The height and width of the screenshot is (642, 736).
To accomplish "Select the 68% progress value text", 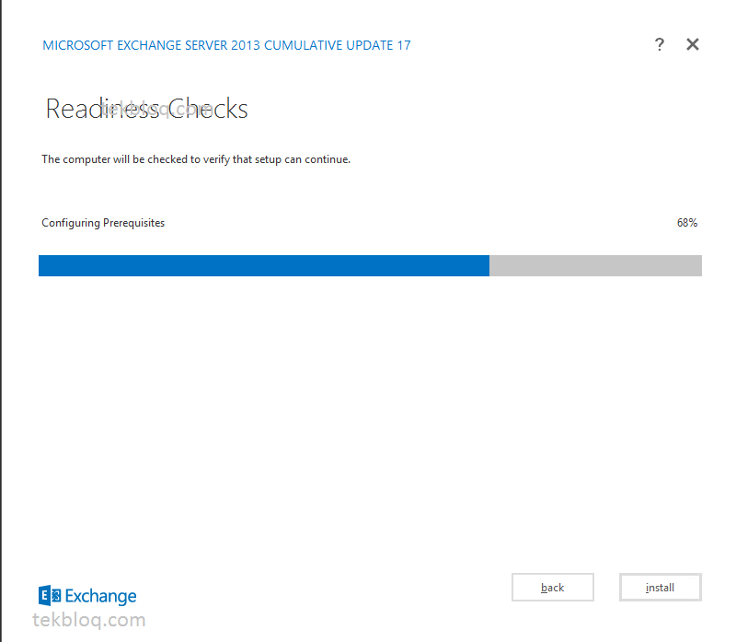I will pos(686,223).
